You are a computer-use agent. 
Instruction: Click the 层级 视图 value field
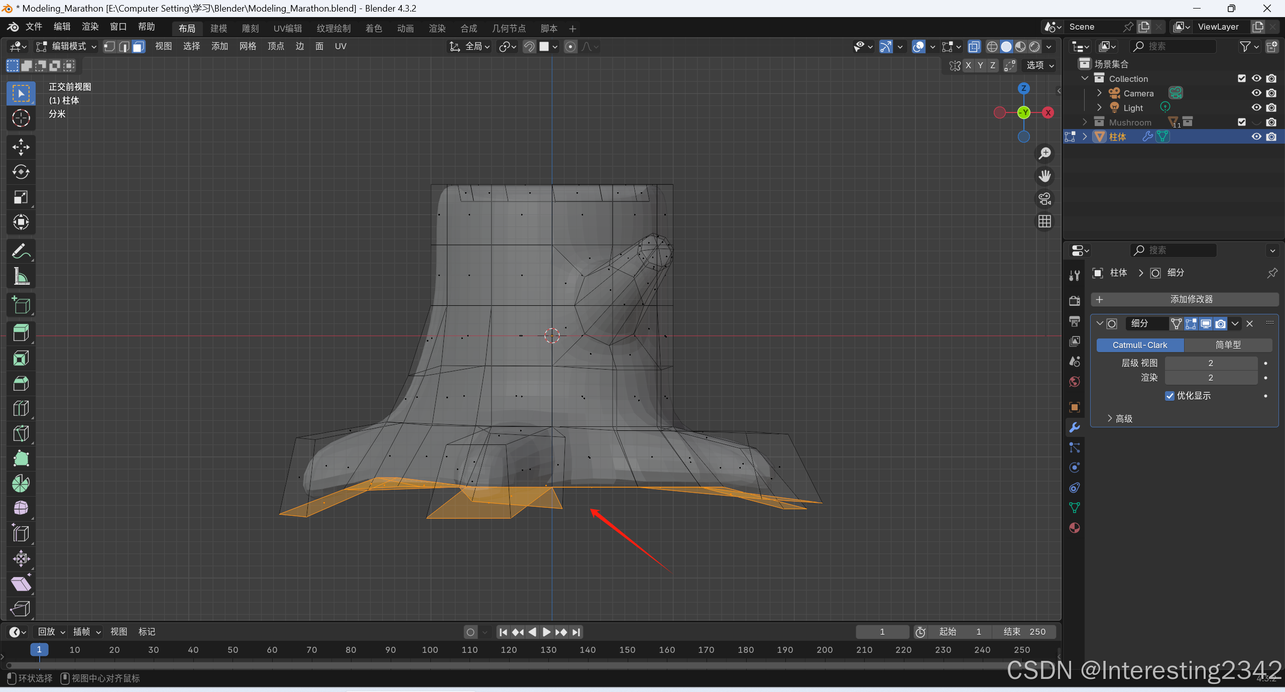[x=1210, y=363]
